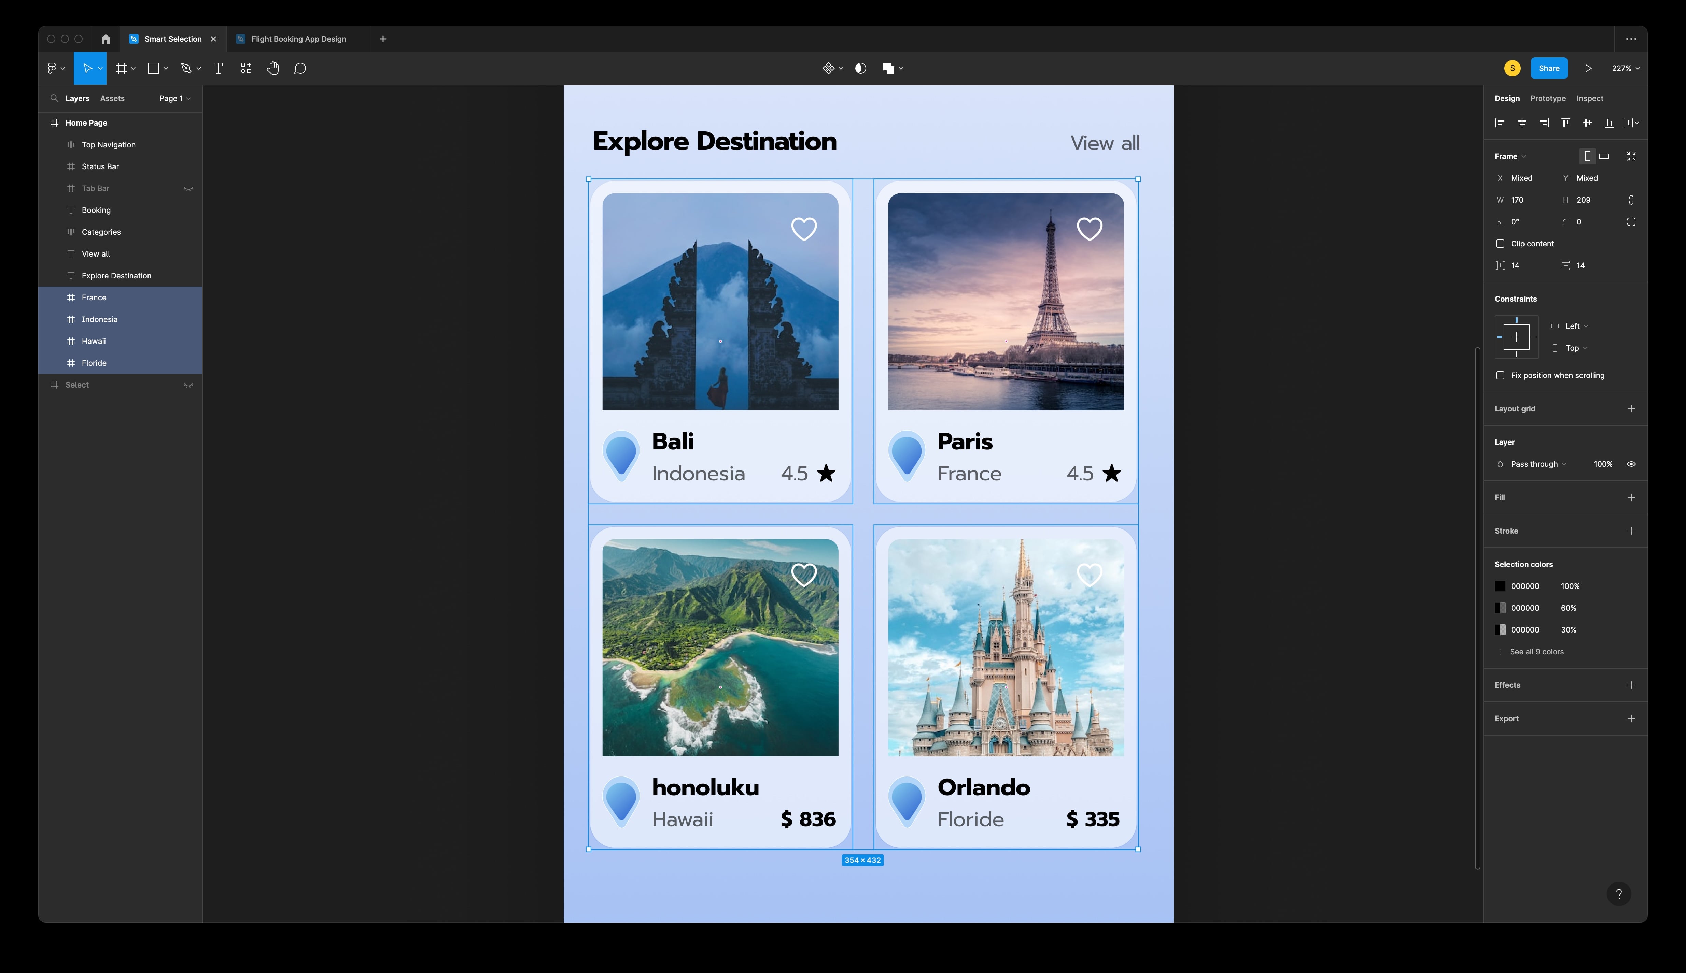Open the Page 1 dropdown
Screen dimensions: 1686x973
coord(174,98)
